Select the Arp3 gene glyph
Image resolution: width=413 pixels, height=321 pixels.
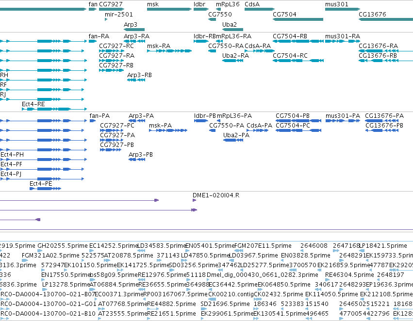click(134, 30)
